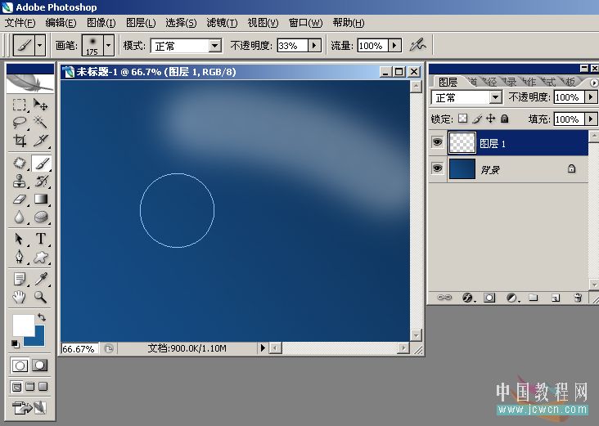Select the Slice tool
The height and width of the screenshot is (426, 599).
pyautogui.click(x=40, y=141)
